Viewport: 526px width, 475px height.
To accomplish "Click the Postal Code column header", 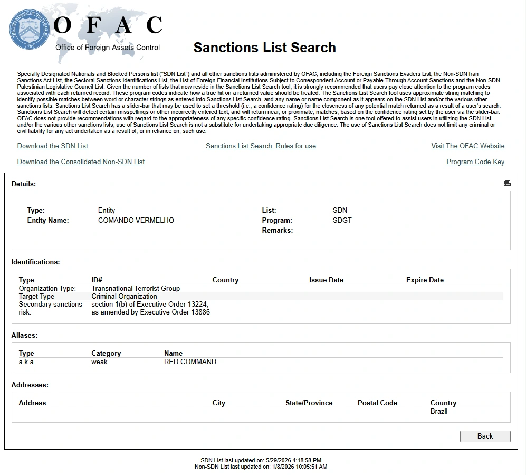I will click(x=377, y=403).
